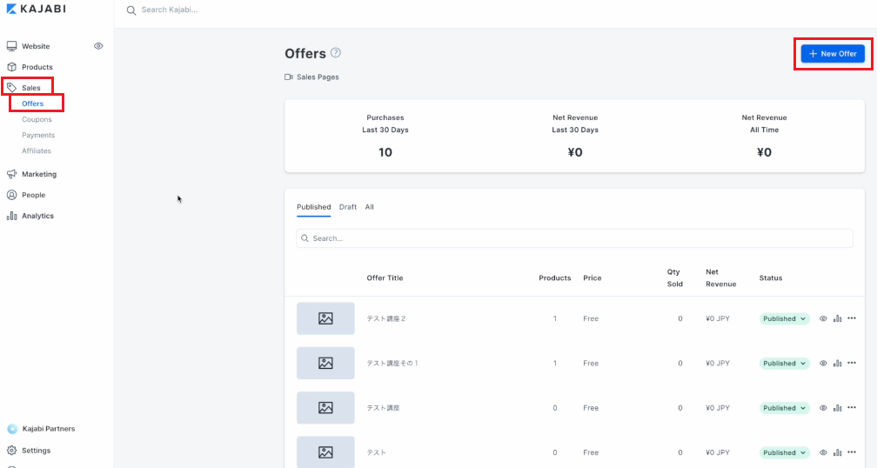This screenshot has width=877, height=468.
Task: Open the テスト offer title
Action: coord(377,453)
